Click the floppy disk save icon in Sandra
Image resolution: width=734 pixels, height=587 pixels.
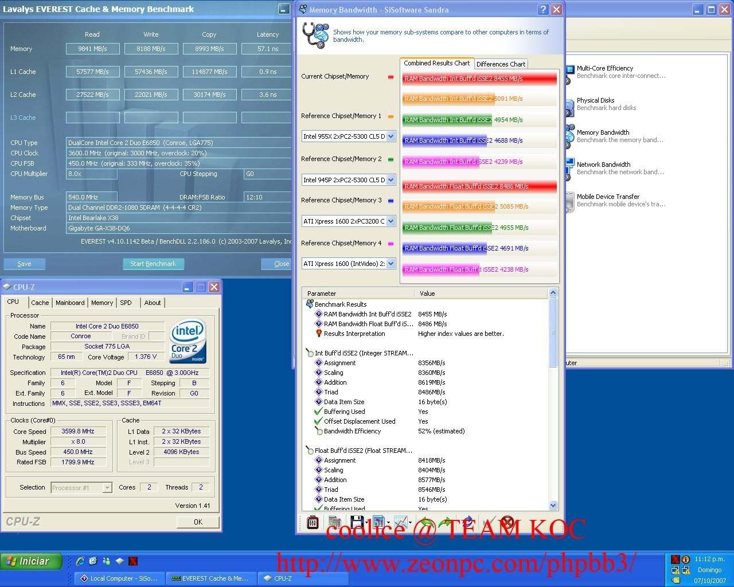pos(356,522)
